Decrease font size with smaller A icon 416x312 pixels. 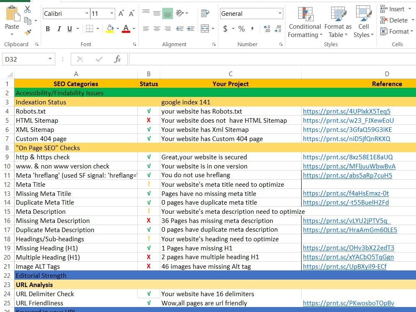click(x=131, y=13)
